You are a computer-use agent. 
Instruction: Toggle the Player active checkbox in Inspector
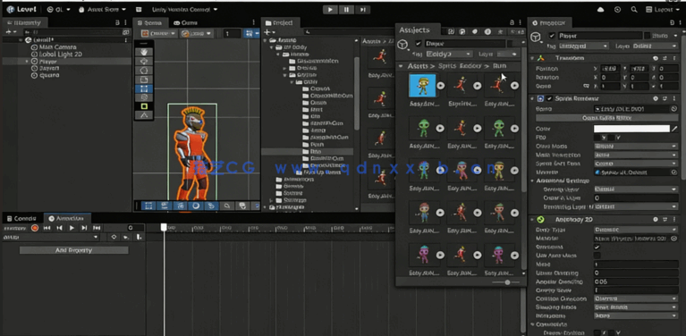pyautogui.click(x=552, y=36)
